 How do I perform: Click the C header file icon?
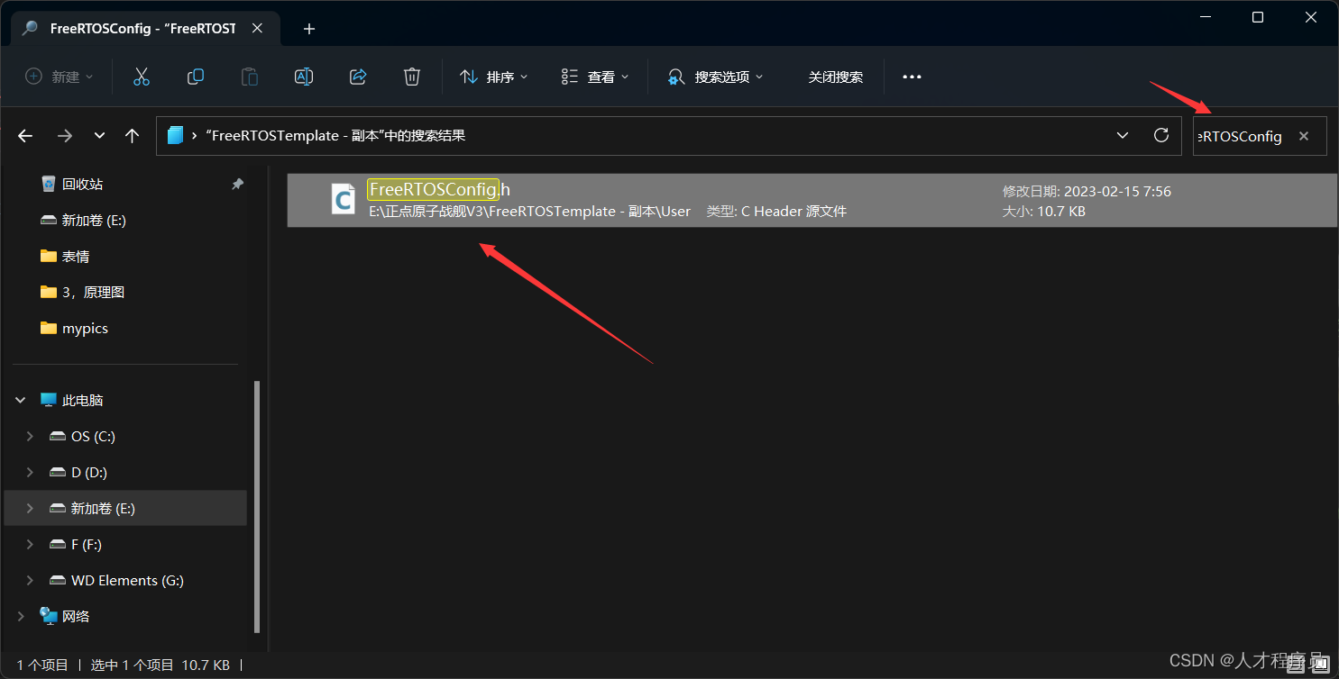pyautogui.click(x=344, y=199)
